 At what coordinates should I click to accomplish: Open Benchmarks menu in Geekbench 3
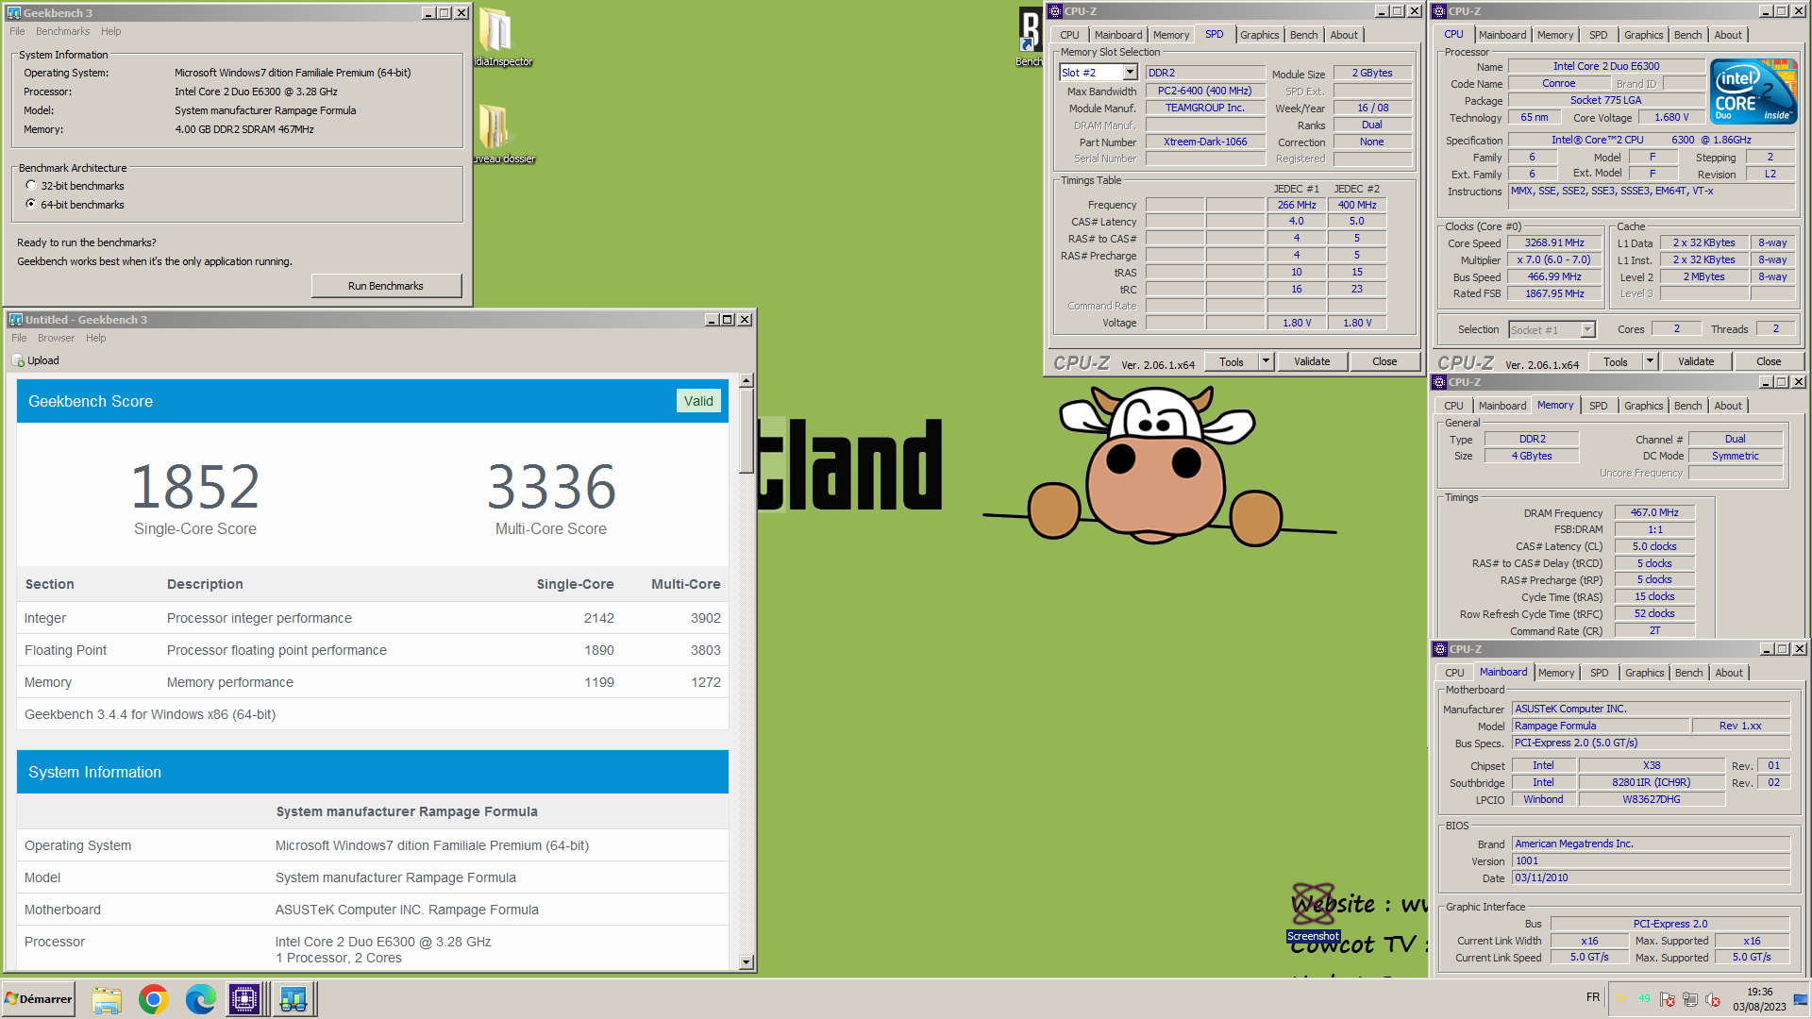62,31
